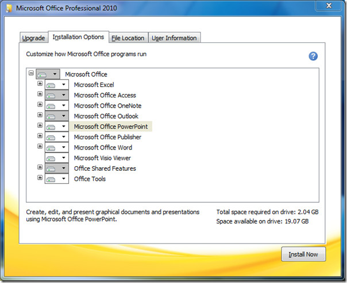Viewport: 347px width, 283px height.
Task: Expand the Microsoft Office Publisher node
Action: (40, 136)
